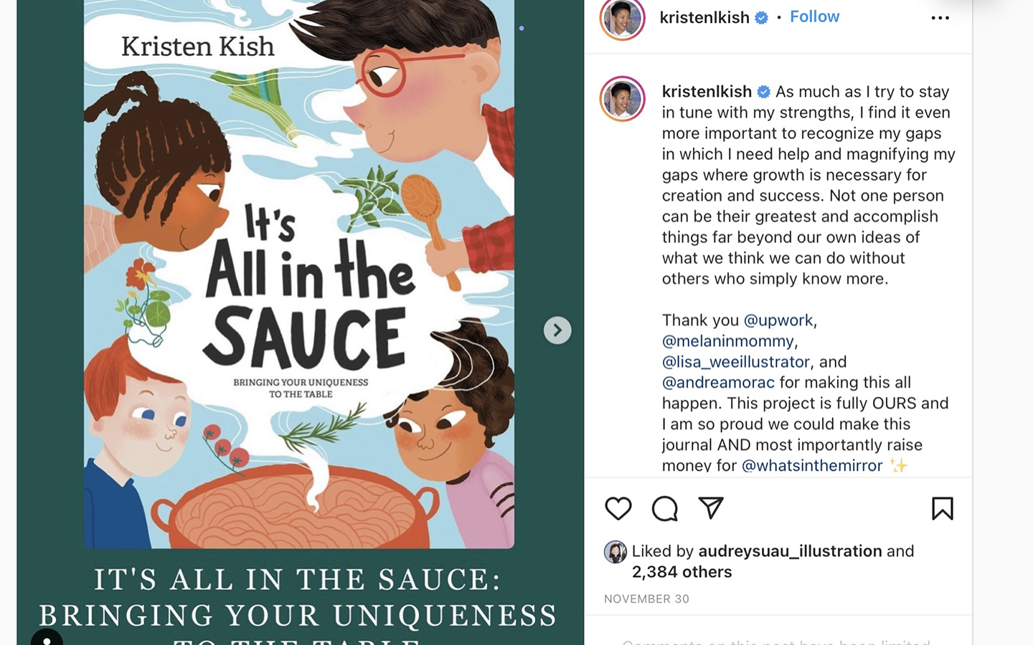Click the liker's small avatar thumbnail
The height and width of the screenshot is (645, 1033).
click(x=615, y=552)
